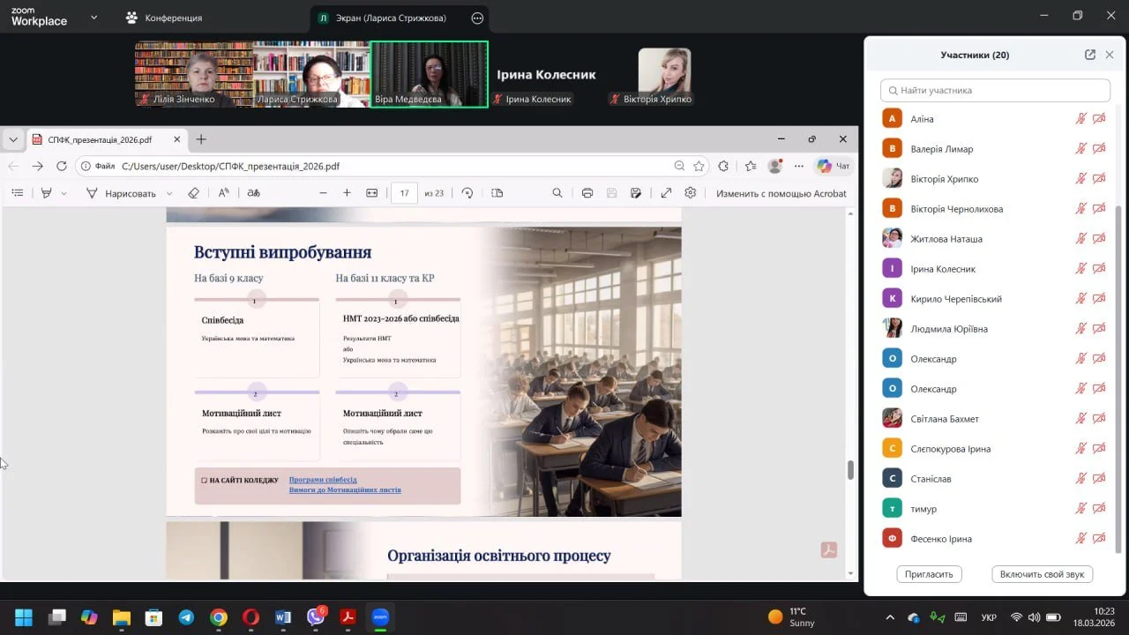
Task: Open Telegram from the taskbar
Action: click(x=186, y=617)
